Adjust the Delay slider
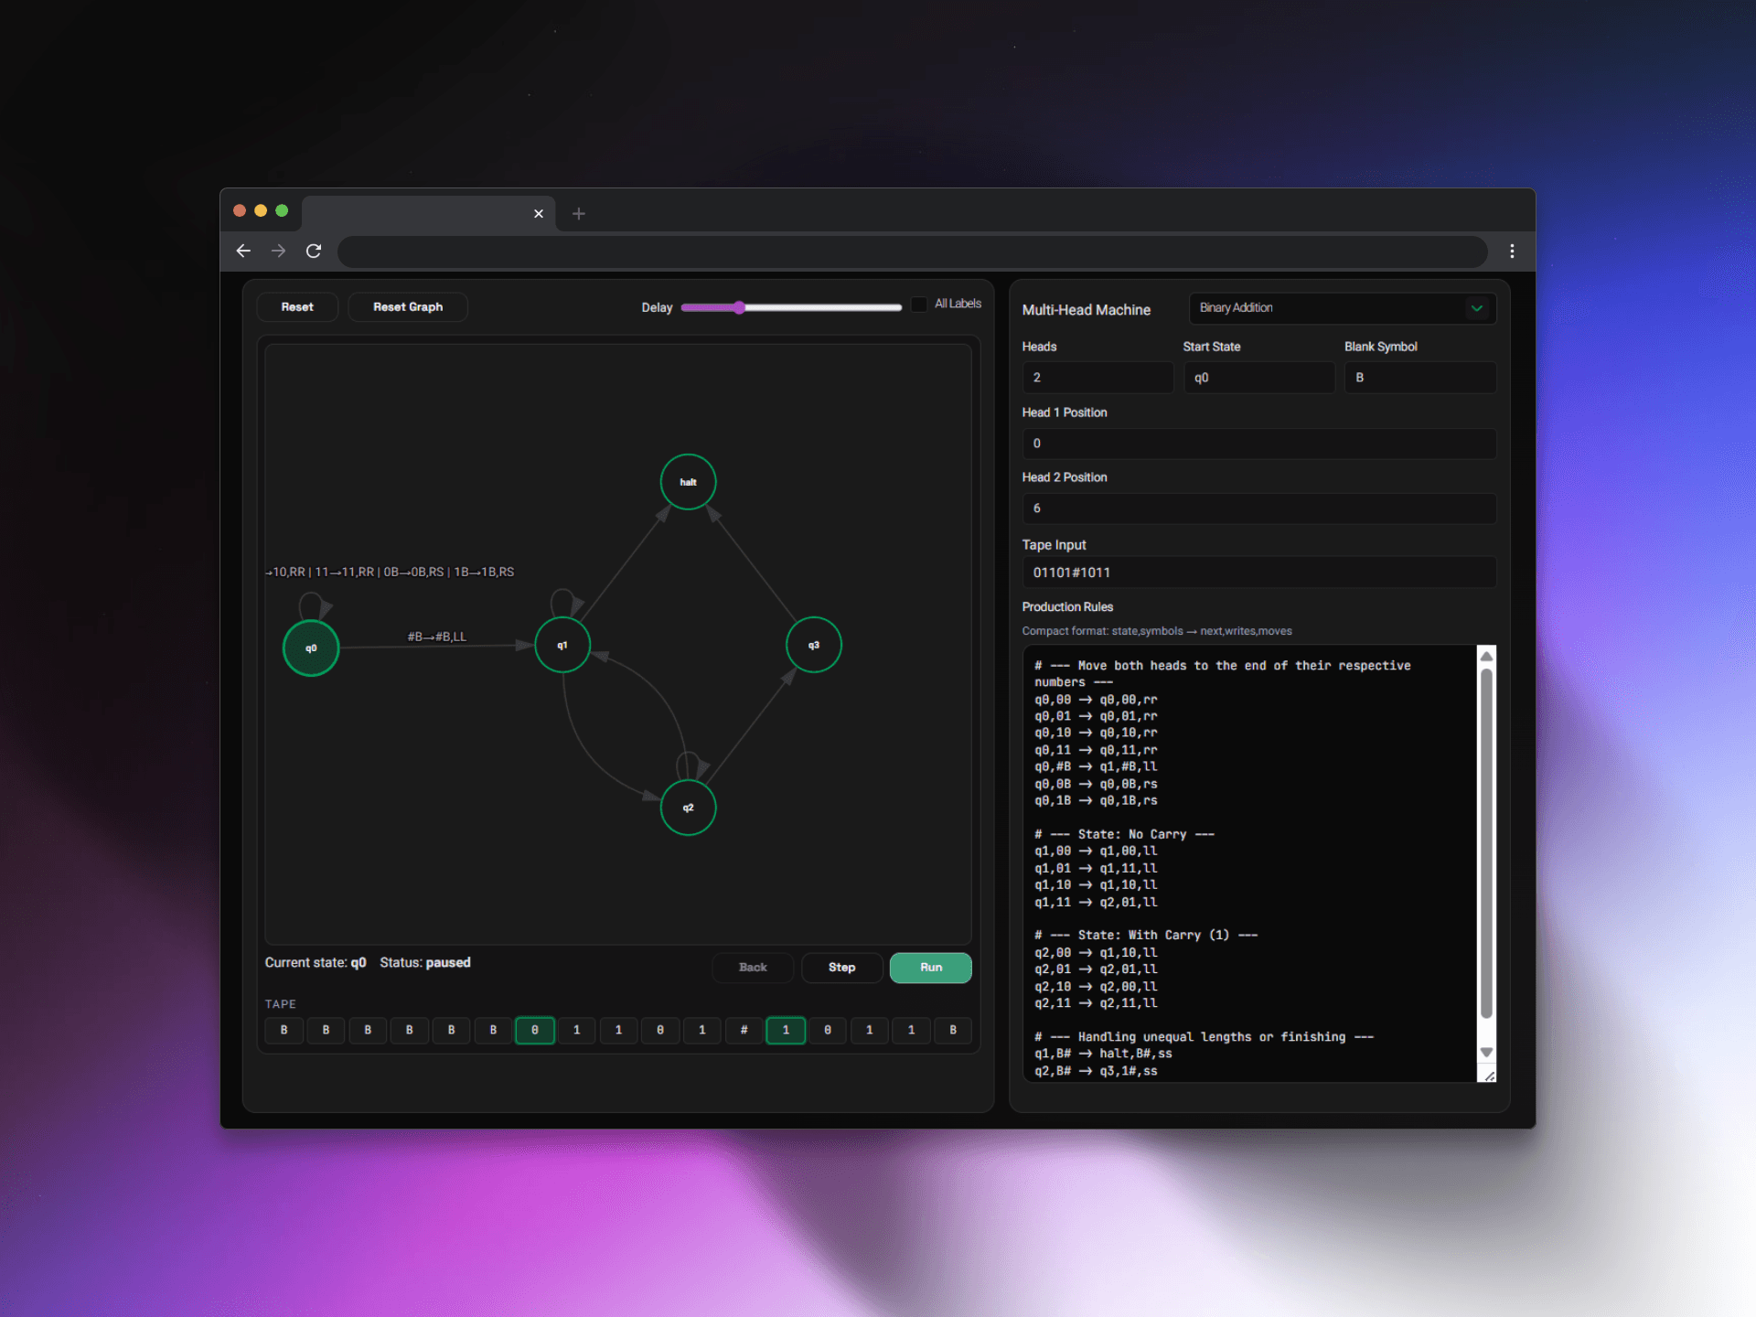This screenshot has width=1756, height=1317. pos(739,307)
